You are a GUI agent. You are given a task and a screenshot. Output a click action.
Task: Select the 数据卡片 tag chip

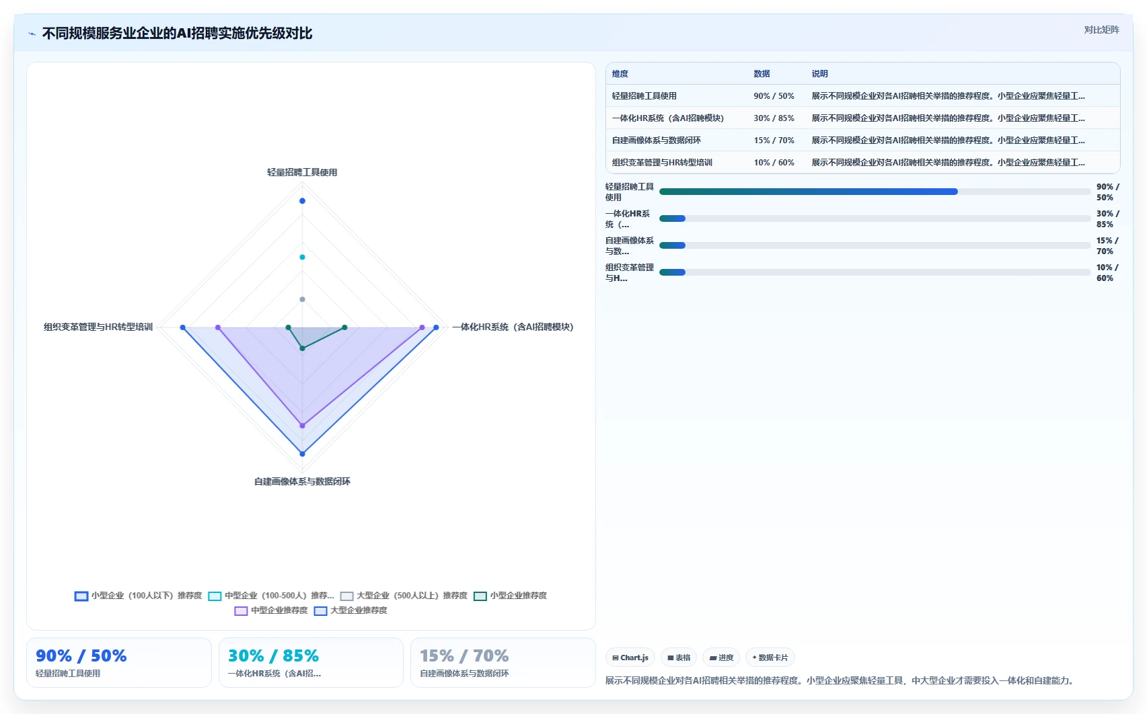[770, 658]
